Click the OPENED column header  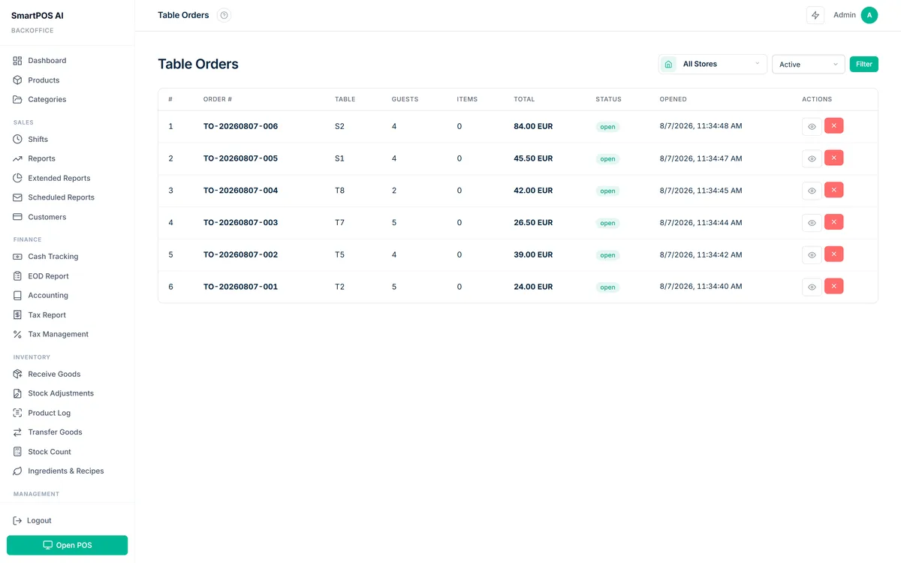[x=673, y=99]
